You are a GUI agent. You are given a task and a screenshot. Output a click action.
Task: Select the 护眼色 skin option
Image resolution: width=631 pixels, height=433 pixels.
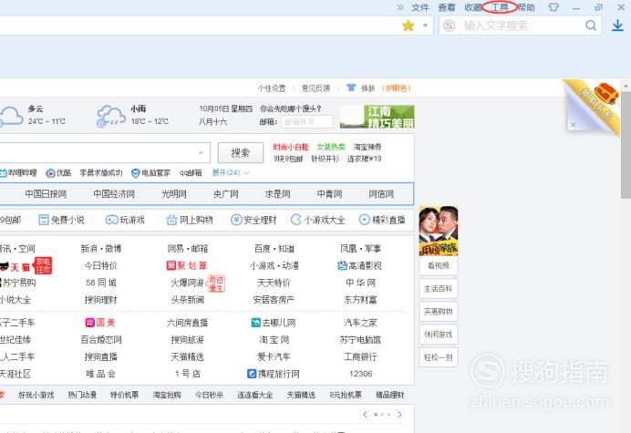pyautogui.click(x=397, y=88)
